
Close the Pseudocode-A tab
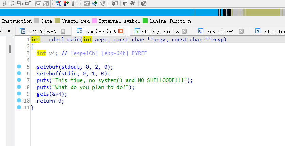121,31
